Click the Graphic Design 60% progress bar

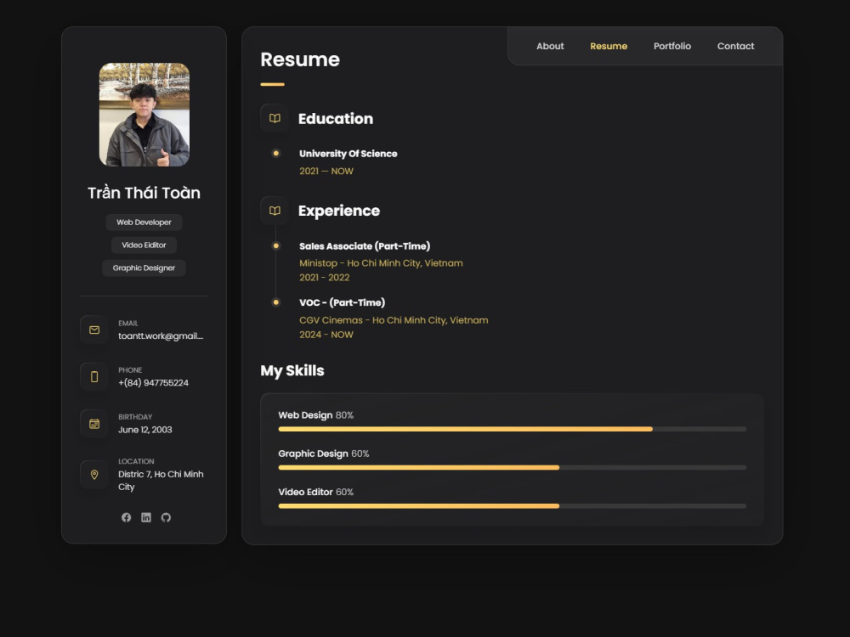(x=513, y=467)
